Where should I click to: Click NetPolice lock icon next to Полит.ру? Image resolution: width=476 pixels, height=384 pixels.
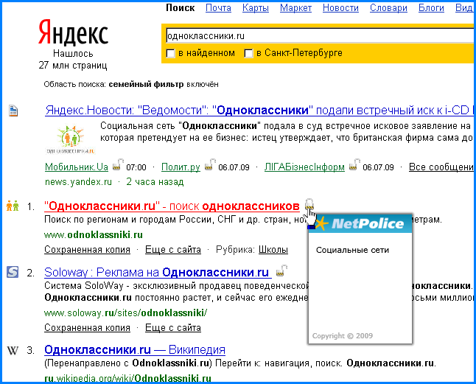pyautogui.click(x=211, y=164)
